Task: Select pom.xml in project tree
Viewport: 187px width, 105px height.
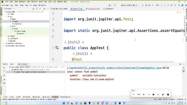Action: [x=13, y=41]
